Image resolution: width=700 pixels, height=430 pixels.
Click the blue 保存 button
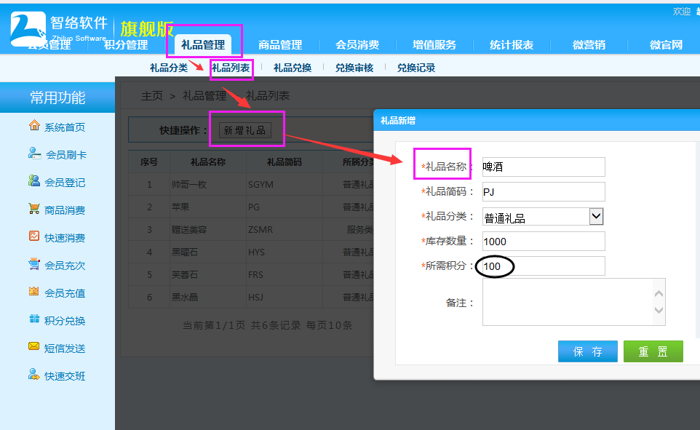pyautogui.click(x=587, y=351)
